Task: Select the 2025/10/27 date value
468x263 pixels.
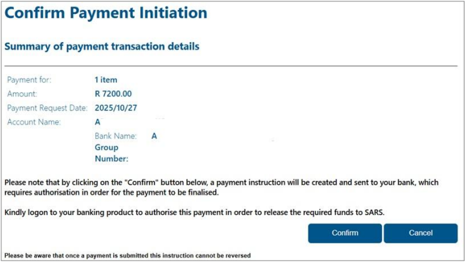Action: click(x=116, y=108)
